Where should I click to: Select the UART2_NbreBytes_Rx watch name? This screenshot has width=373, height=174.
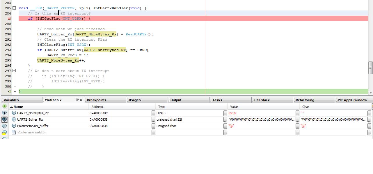point(33,113)
